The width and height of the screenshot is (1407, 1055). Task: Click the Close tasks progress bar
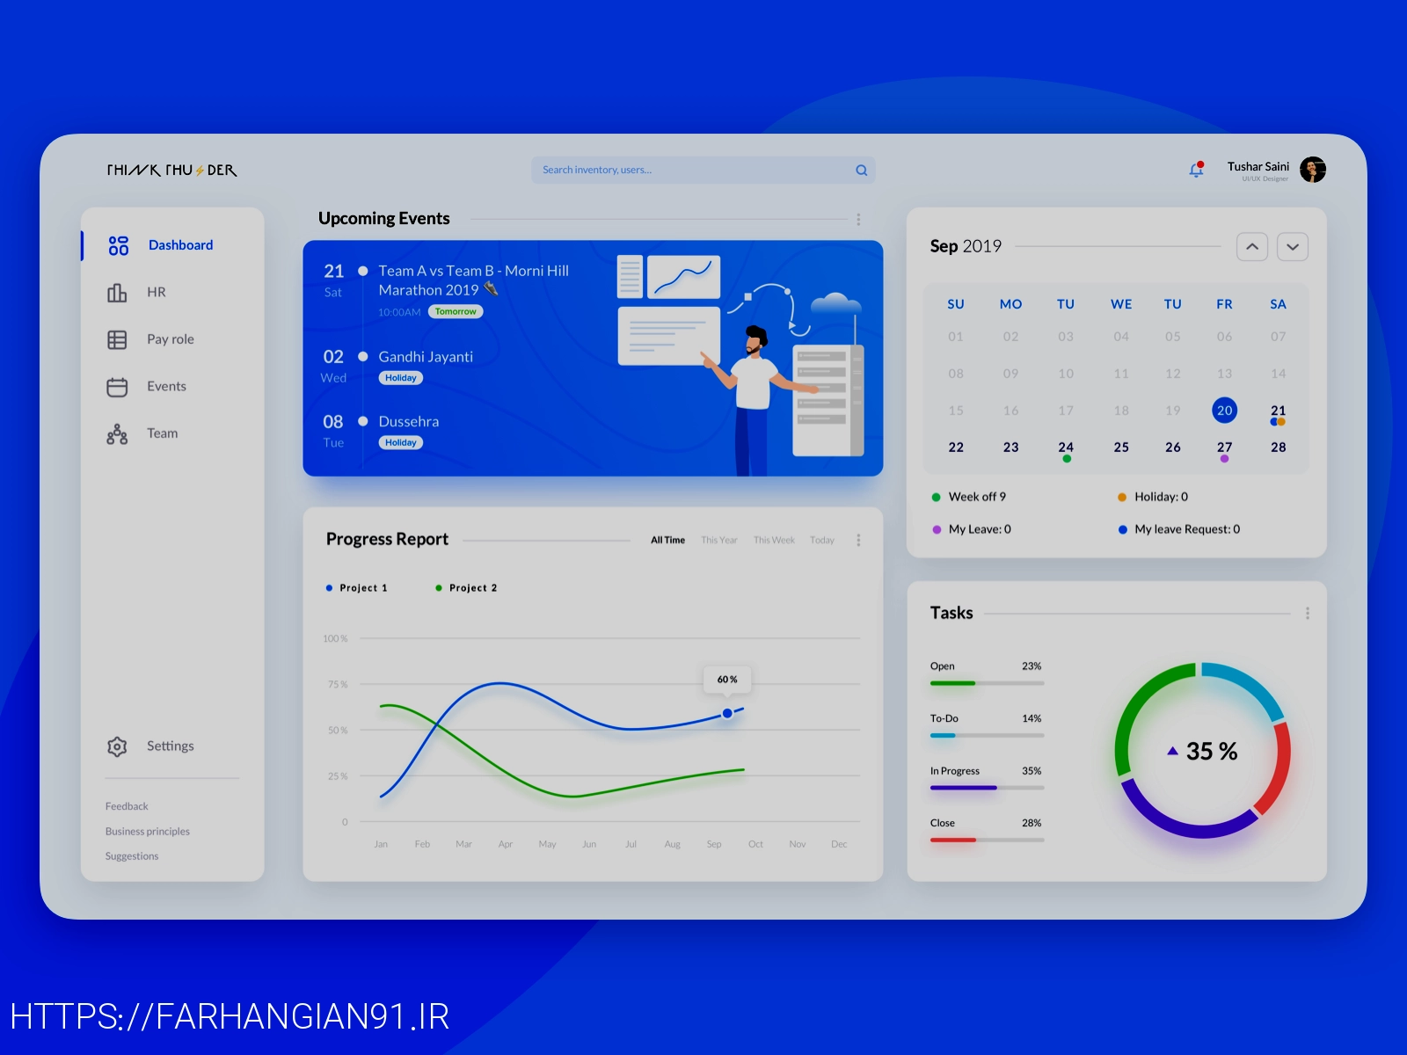[987, 840]
